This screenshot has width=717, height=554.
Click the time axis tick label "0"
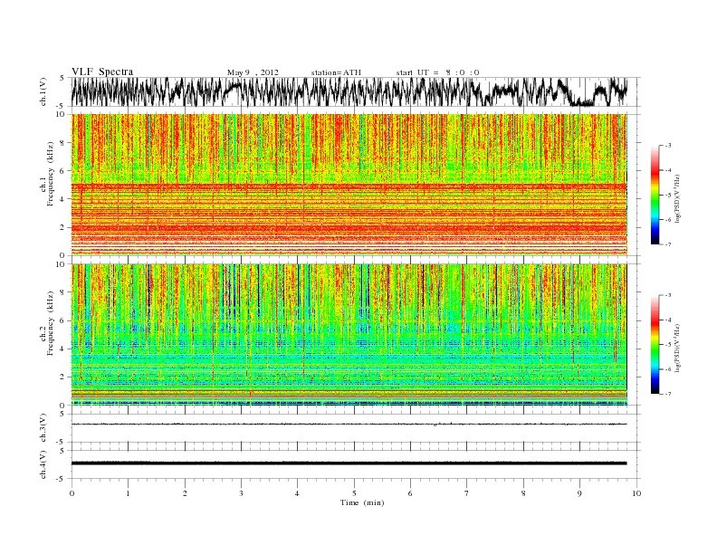coord(72,493)
